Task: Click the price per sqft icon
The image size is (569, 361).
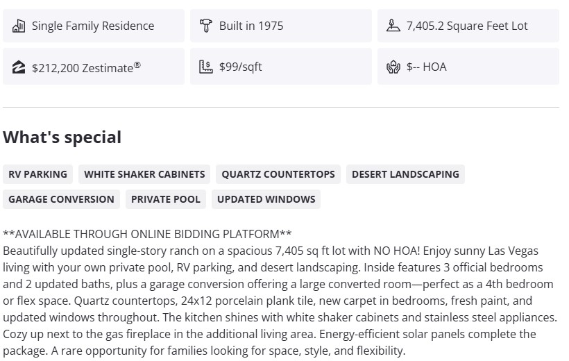Action: (205, 67)
